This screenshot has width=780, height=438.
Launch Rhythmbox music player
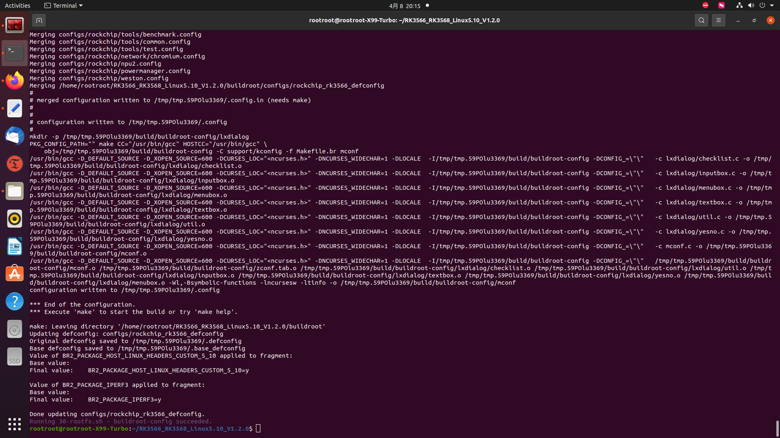[15, 219]
